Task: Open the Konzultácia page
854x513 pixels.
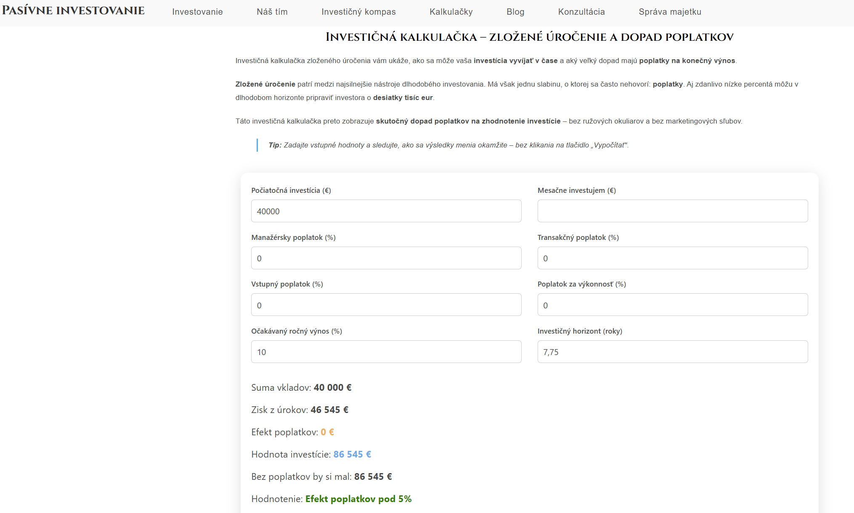Action: click(x=581, y=12)
